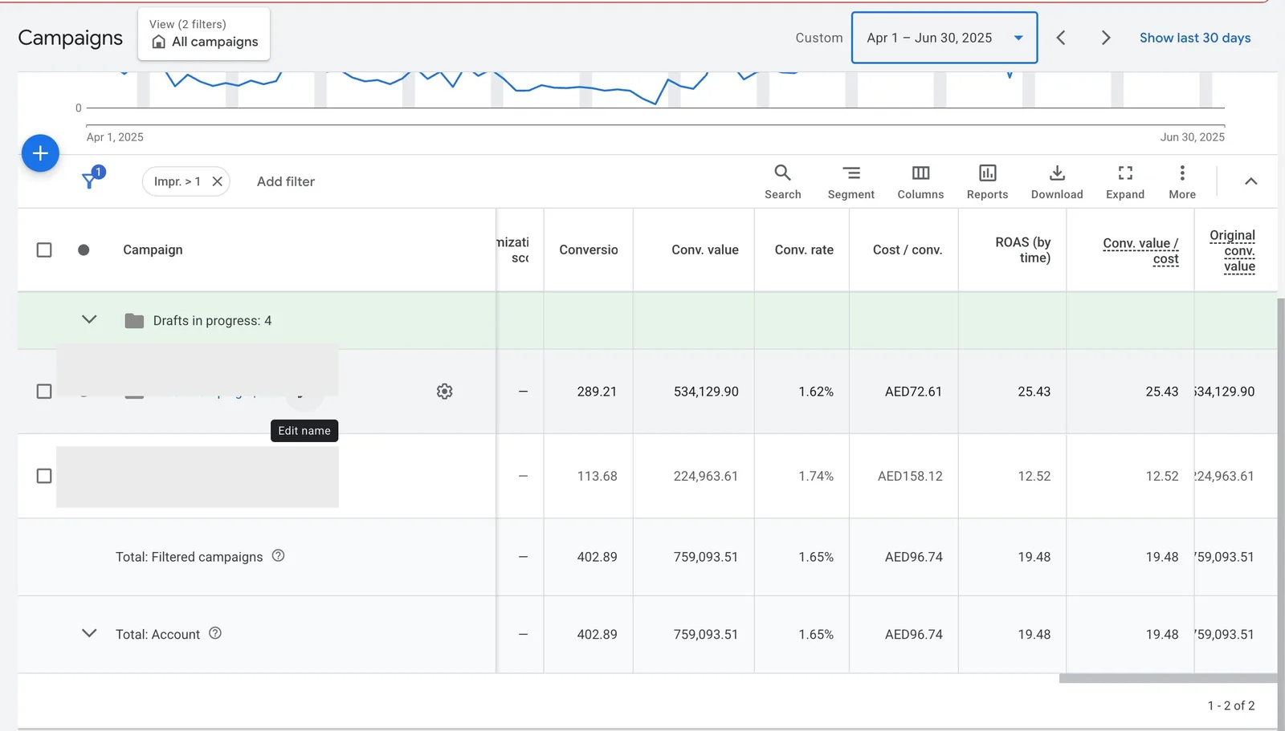Click the 224,963.61 Conv. value cell
This screenshot has height=731, width=1285.
[705, 476]
